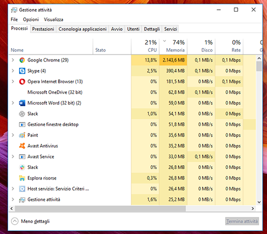The height and width of the screenshot is (234, 267).
Task: Click the horizontal scrollbar left arrow
Action: pos(12,209)
